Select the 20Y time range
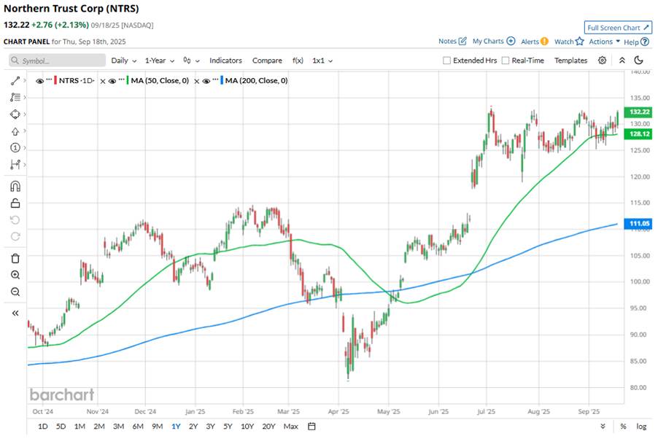The image size is (658, 444). (x=268, y=427)
